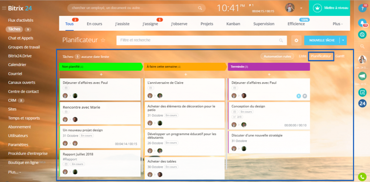Open Chat et Appels in the sidebar
370x182 pixels.
21,38
